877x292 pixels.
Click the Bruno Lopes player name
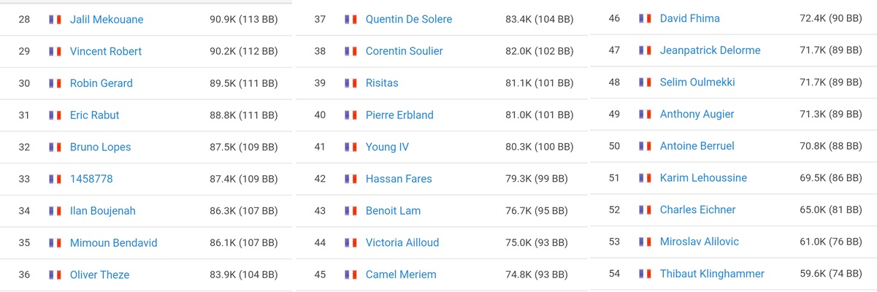pos(101,147)
